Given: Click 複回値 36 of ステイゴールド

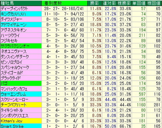Looking at the screenshot, I should pos(158,73).
